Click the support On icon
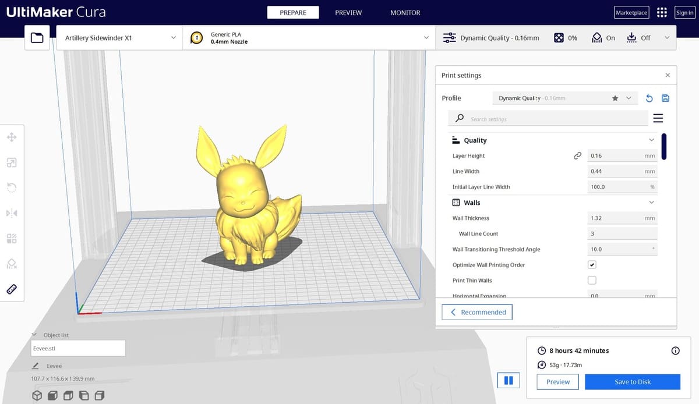The image size is (699, 404). 596,38
